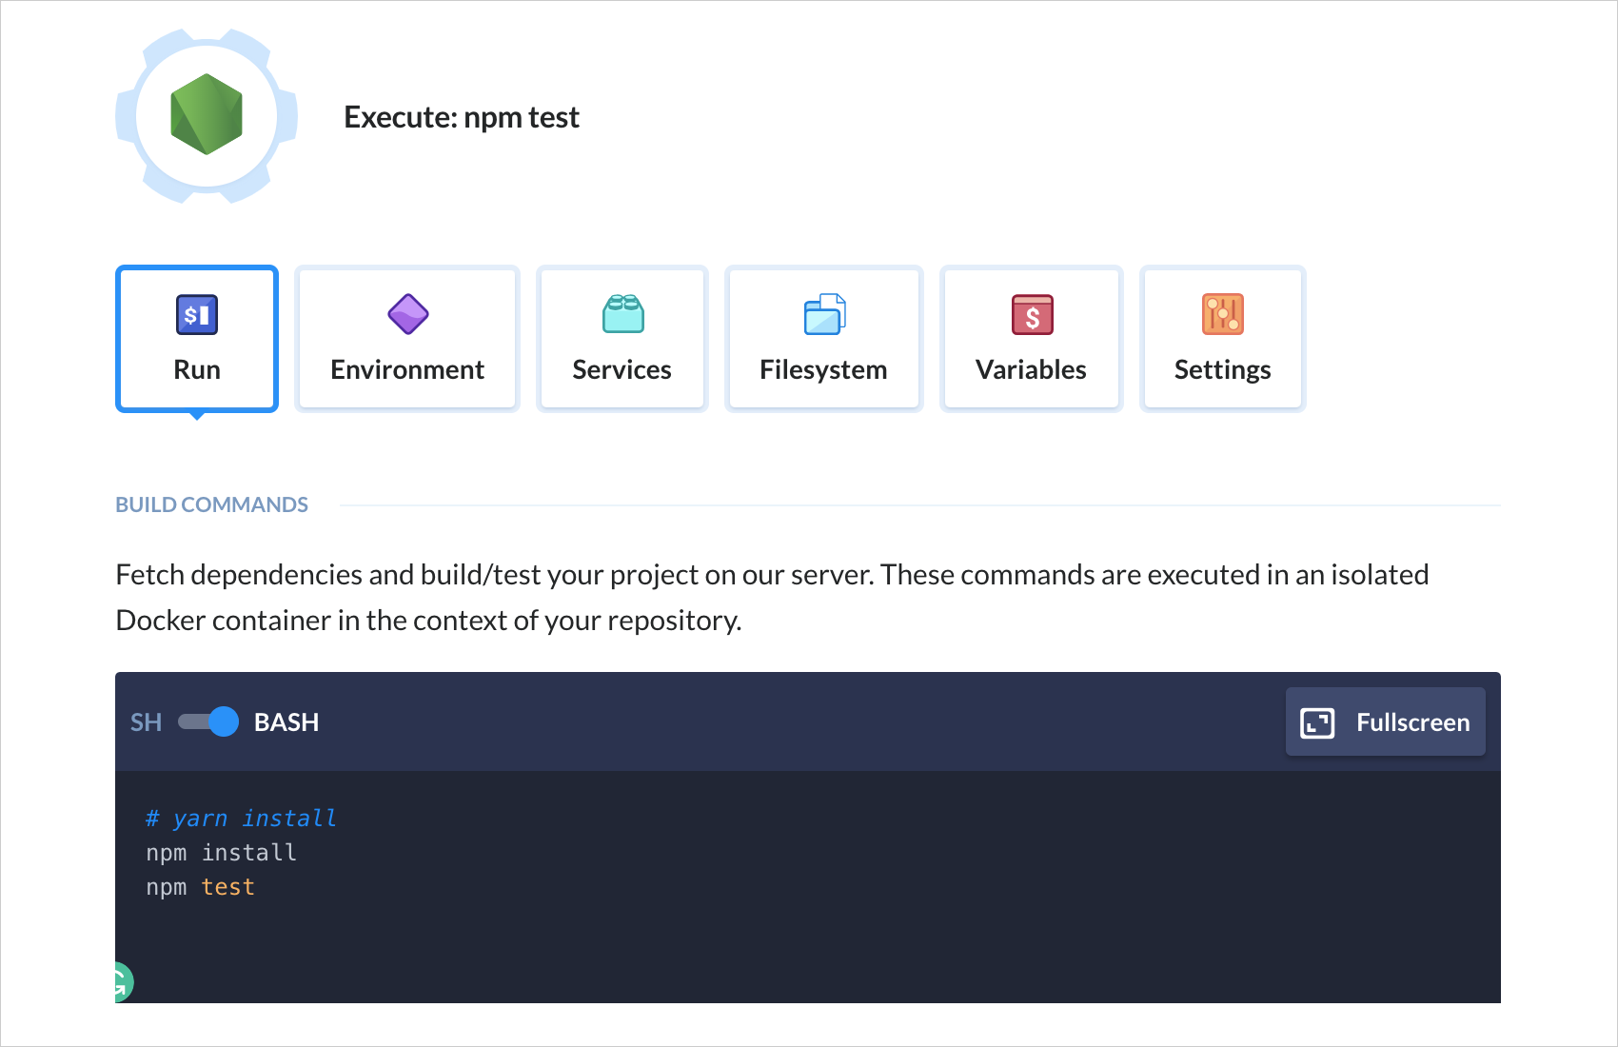This screenshot has height=1047, width=1618.
Task: Place cursor on 'npm test' command line
Action: tap(200, 887)
